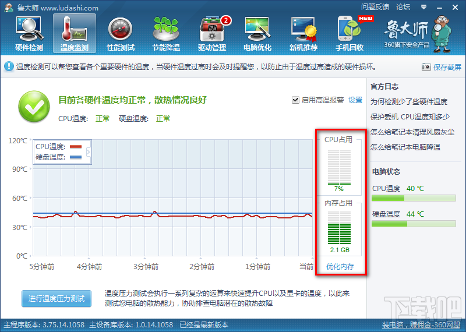Collapse the chart legend with its arrow
The height and width of the screenshot is (332, 466).
pyautogui.click(x=89, y=152)
